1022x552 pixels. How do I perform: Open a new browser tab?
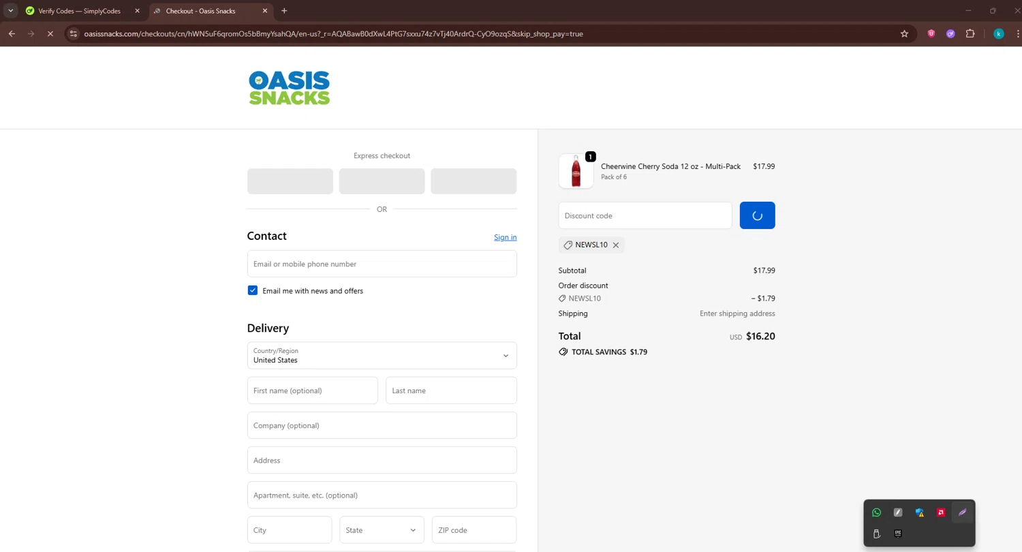(284, 11)
